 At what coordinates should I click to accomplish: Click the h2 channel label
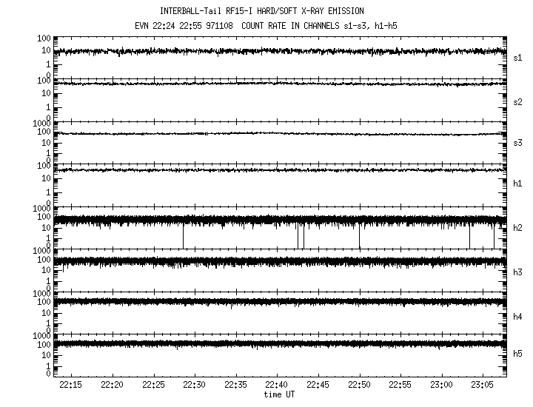(517, 228)
